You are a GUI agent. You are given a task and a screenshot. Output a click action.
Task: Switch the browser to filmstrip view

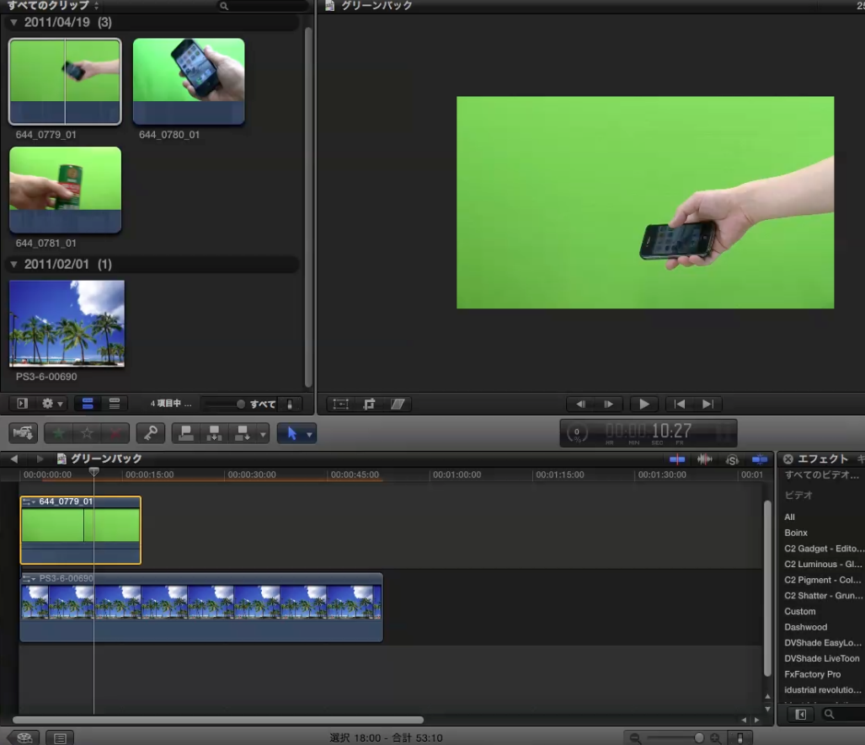[87, 404]
